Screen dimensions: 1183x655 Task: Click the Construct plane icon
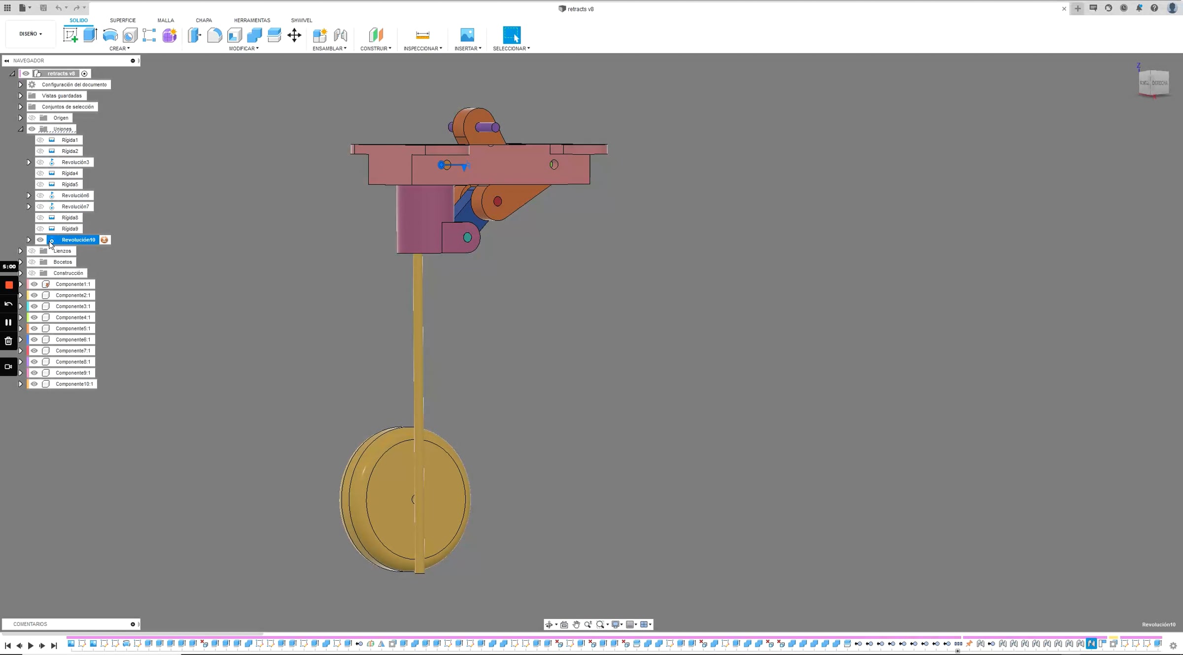tap(376, 35)
